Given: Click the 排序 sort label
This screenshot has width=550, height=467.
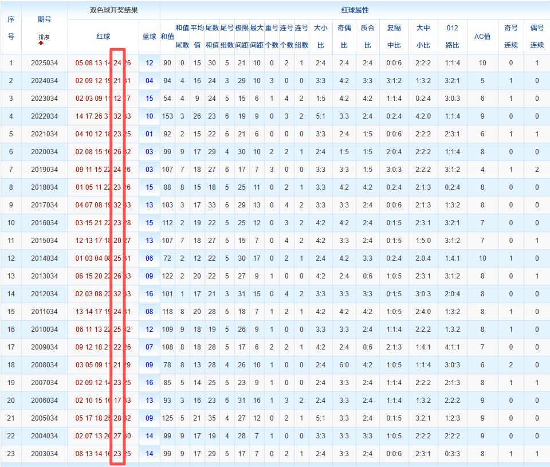Looking at the screenshot, I should (x=44, y=37).
